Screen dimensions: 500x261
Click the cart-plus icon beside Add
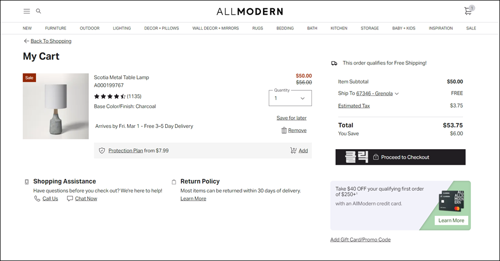click(x=293, y=150)
